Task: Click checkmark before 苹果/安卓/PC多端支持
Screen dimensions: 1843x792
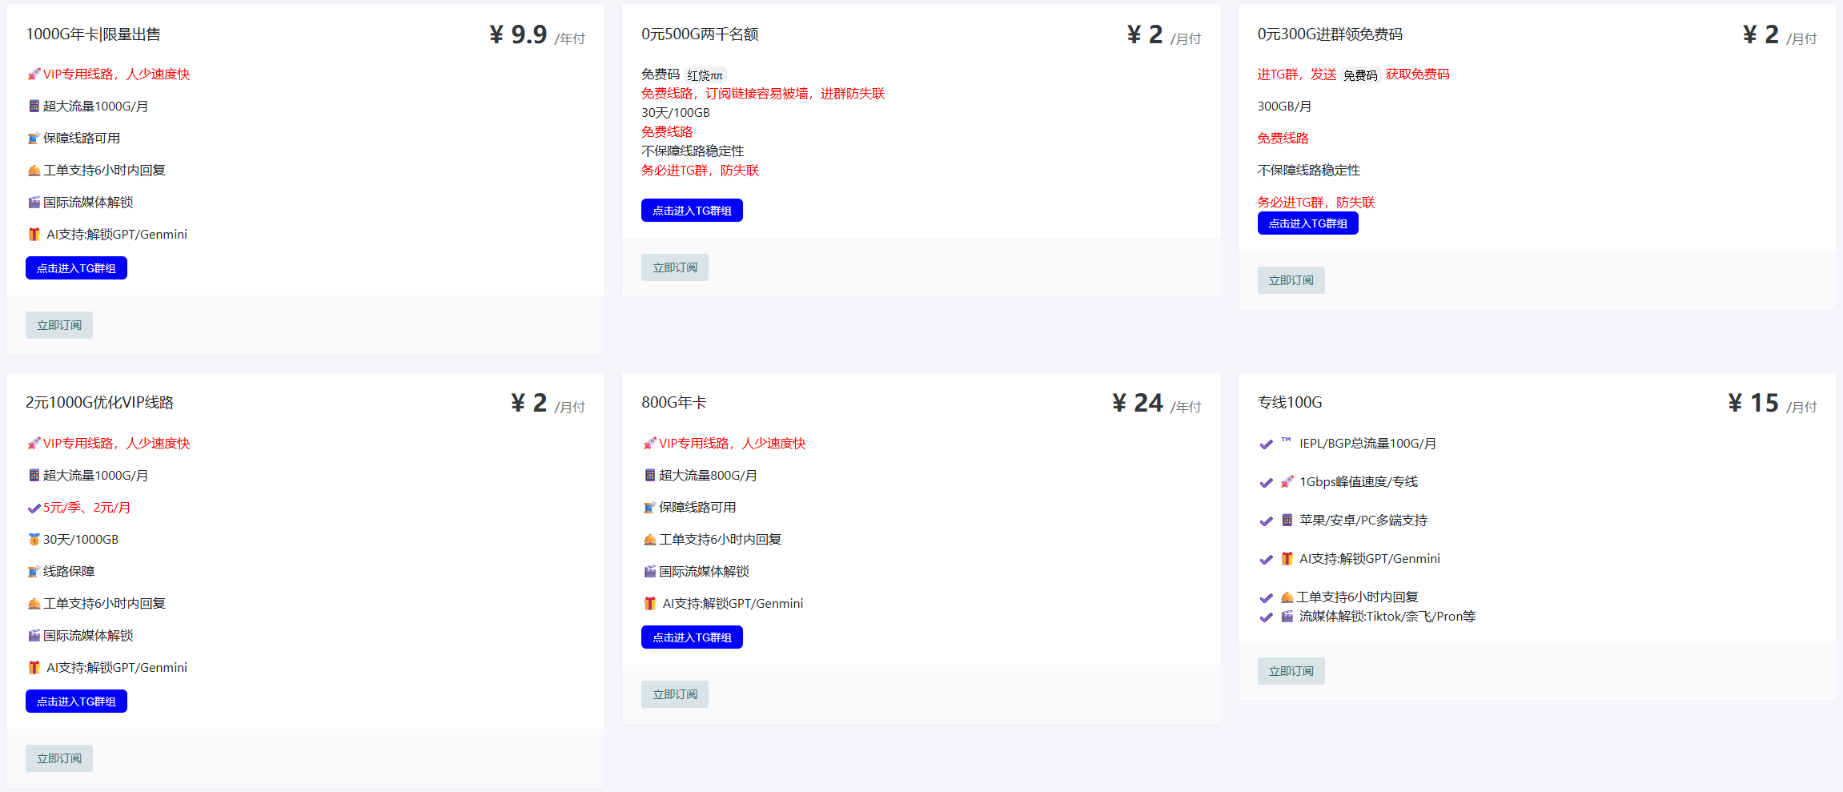Action: point(1266,521)
